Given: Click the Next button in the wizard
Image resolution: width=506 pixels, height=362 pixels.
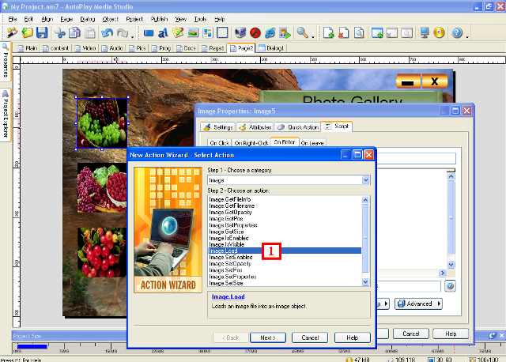Looking at the screenshot, I should 267,337.
